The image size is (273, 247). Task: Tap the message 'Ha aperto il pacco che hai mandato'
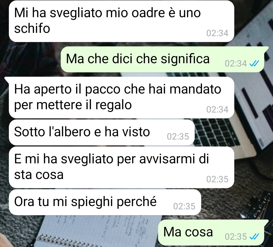(x=121, y=98)
